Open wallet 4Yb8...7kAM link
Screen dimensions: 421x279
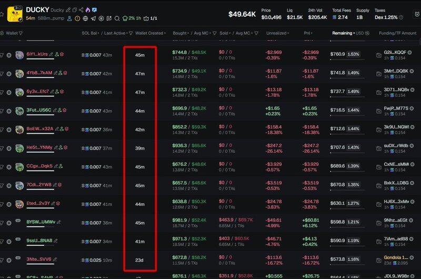[39, 73]
